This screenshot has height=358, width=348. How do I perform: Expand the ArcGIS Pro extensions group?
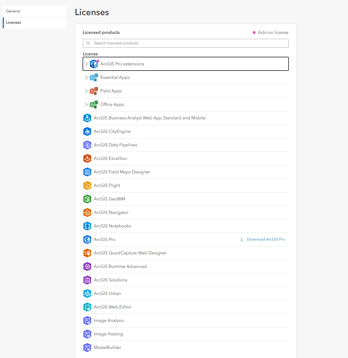click(x=86, y=64)
